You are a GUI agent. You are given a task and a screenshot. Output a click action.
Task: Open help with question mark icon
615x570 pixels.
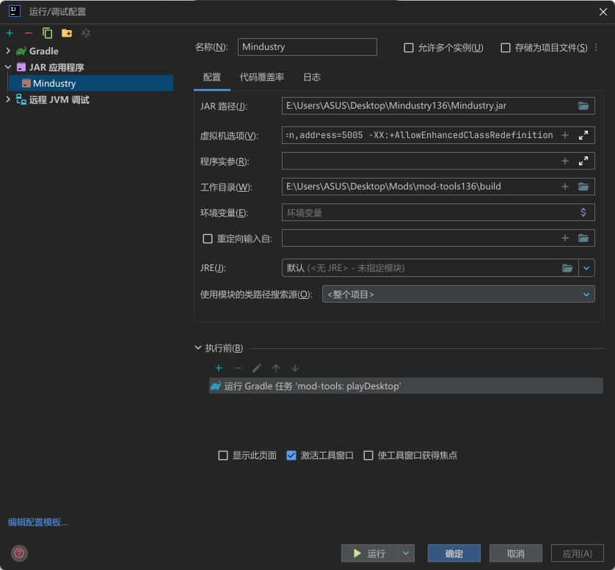(19, 554)
